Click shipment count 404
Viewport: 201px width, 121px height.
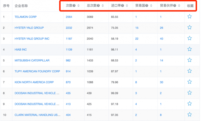point(68,115)
